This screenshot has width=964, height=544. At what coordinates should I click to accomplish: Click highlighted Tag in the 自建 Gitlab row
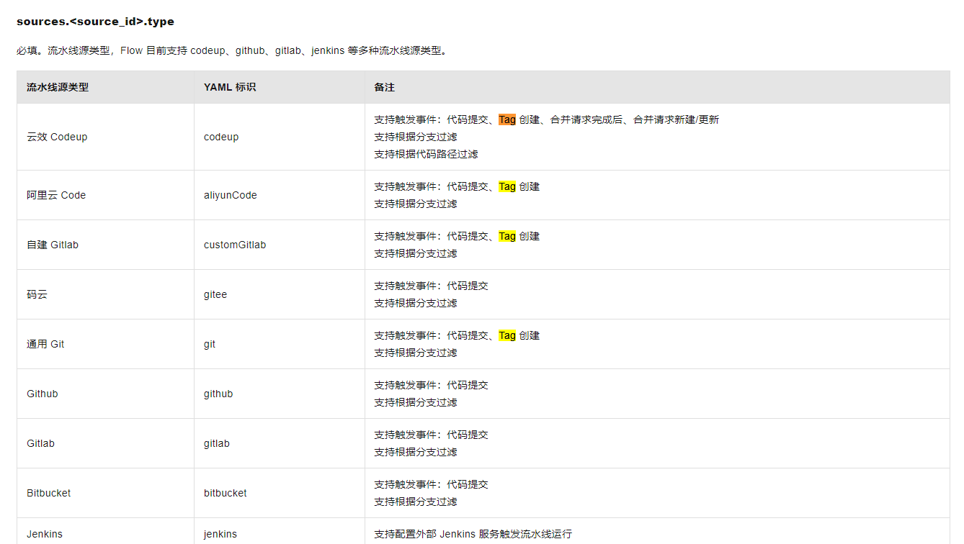click(x=507, y=236)
